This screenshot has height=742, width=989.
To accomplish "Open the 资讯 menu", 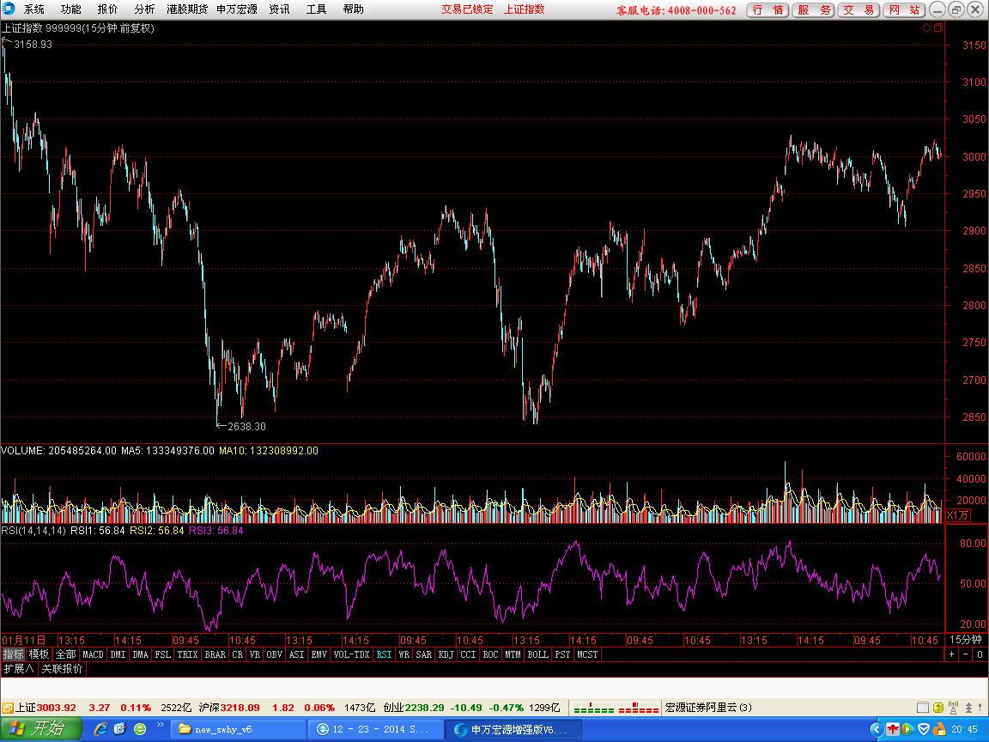I will (x=279, y=9).
